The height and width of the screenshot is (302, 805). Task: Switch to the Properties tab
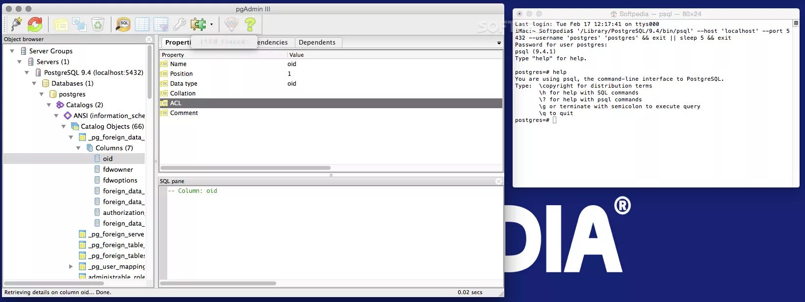click(178, 43)
